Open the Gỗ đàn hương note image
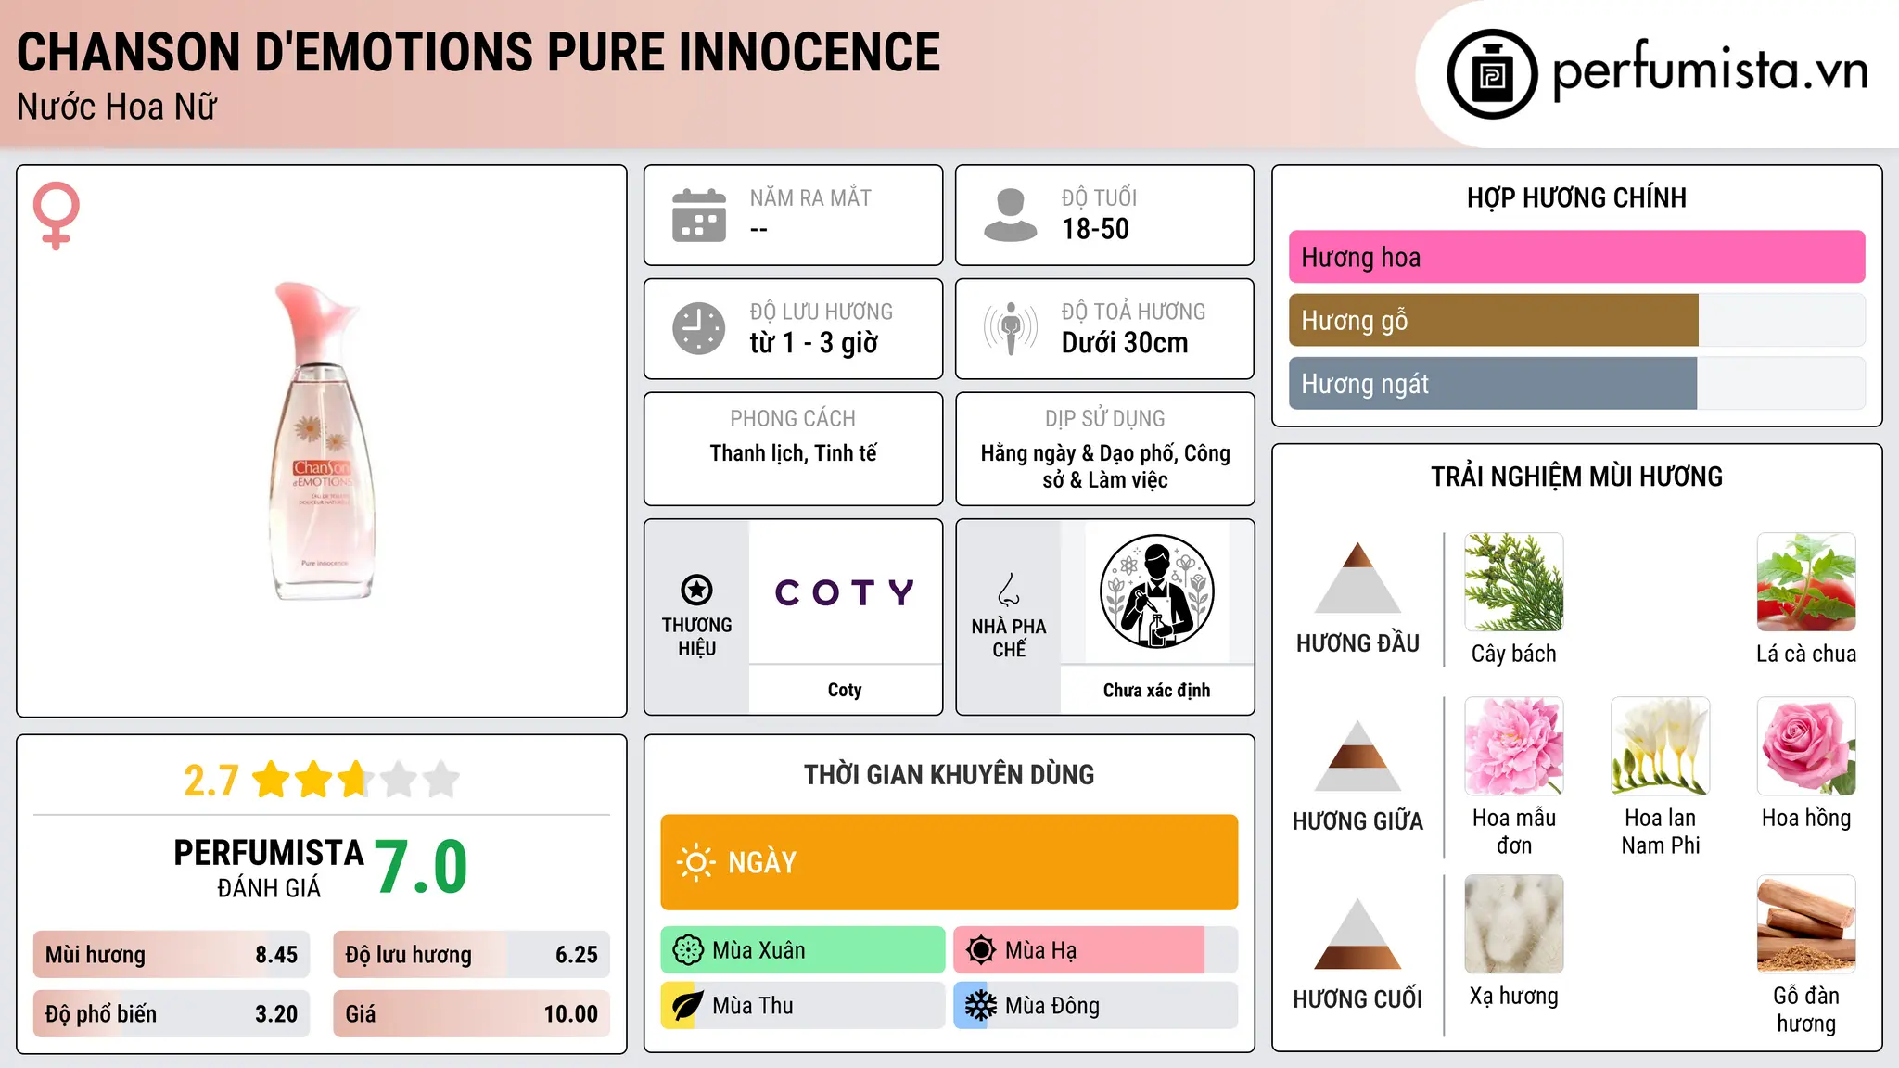1899x1068 pixels. (1806, 924)
